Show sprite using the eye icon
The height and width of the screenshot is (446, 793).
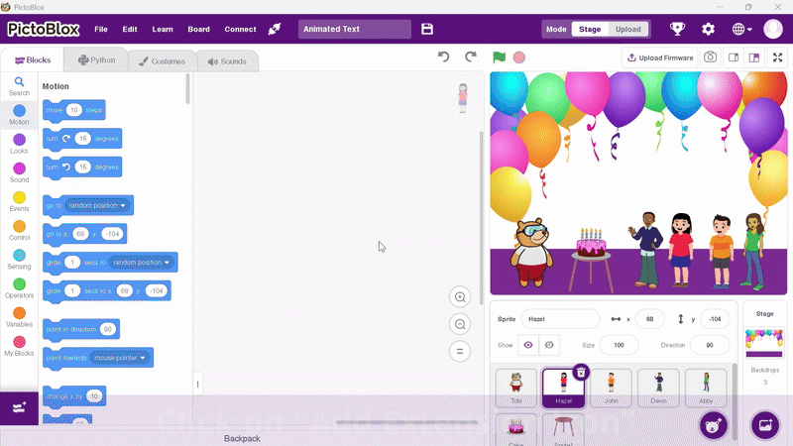[x=527, y=345]
